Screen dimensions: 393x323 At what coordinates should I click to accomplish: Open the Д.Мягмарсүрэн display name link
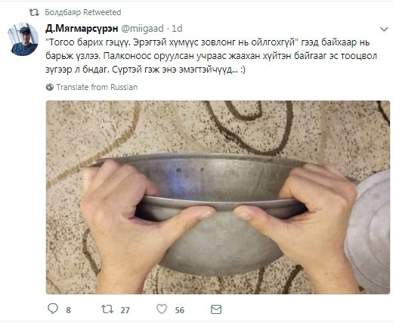82,29
